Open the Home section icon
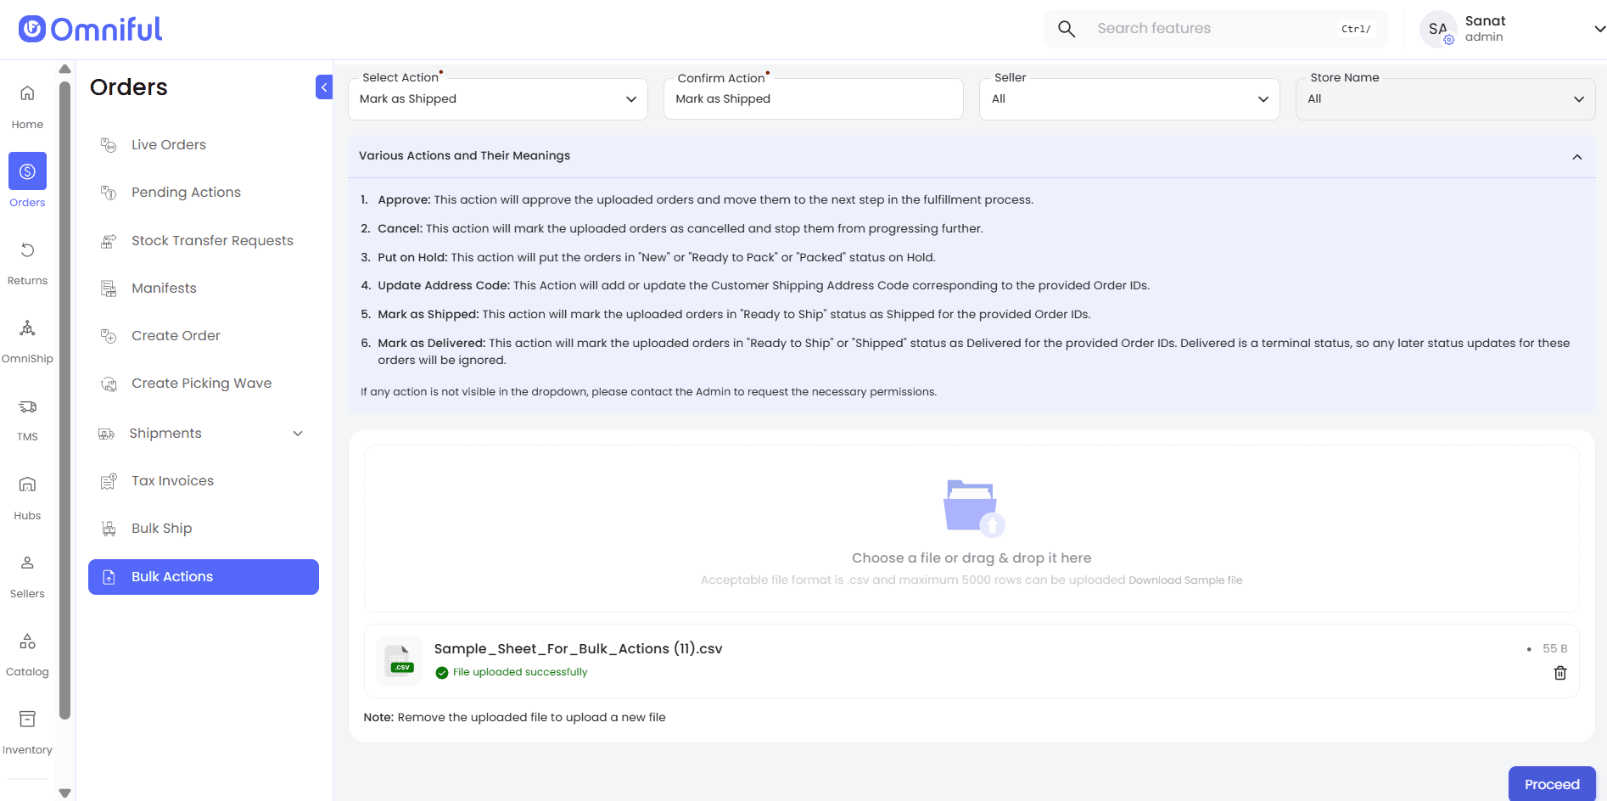 pos(27,93)
